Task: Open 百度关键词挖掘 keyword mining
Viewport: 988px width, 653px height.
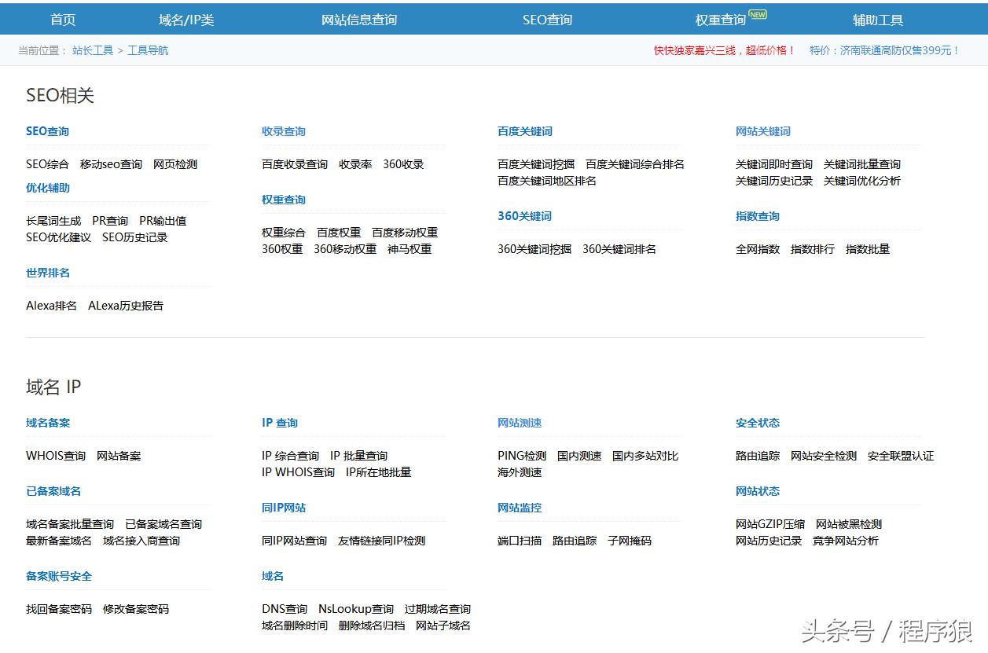Action: click(x=538, y=164)
